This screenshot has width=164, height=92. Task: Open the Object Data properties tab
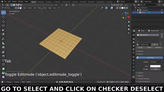click(x=134, y=74)
